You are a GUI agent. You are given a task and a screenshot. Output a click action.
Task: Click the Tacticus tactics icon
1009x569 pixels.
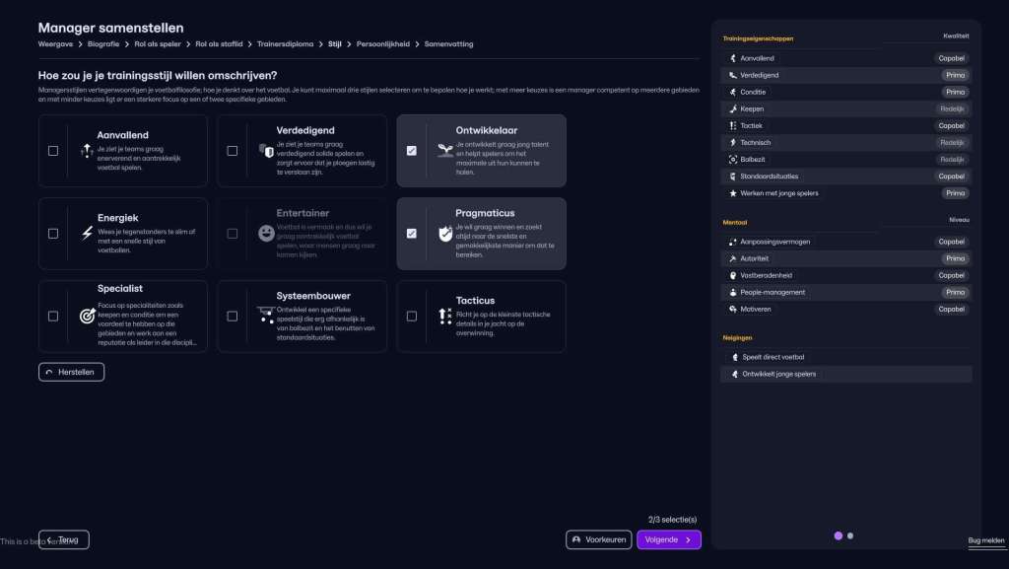point(444,317)
